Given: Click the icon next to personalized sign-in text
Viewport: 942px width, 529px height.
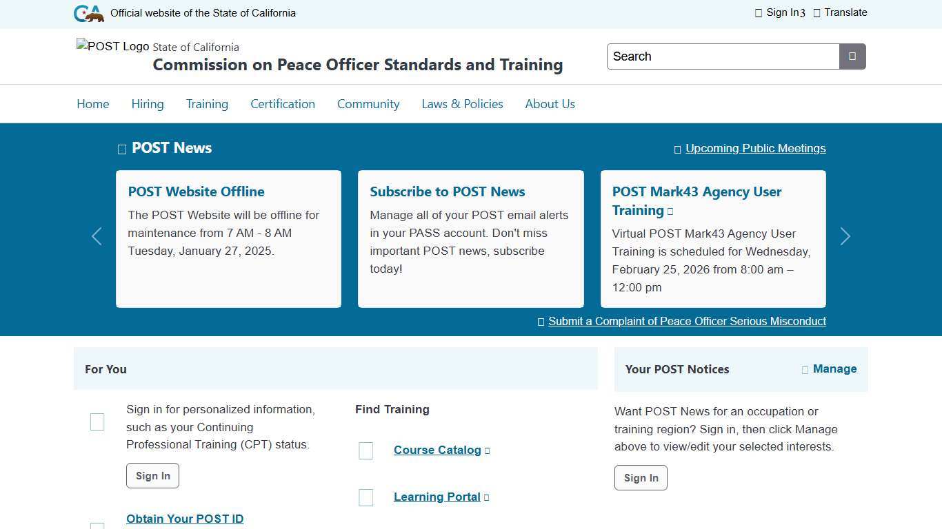Looking at the screenshot, I should click(97, 422).
